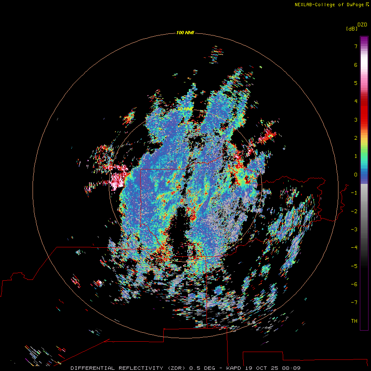Viewport: 371px width, 371px height.
Task: Click the '2' value on color scale
Action: [356, 138]
